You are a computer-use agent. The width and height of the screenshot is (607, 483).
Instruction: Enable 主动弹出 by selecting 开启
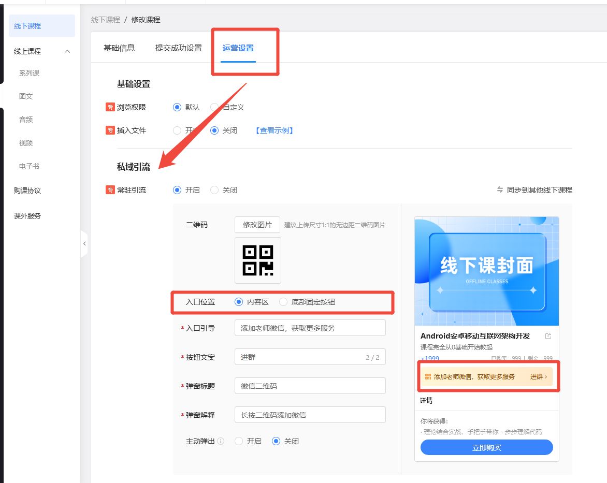239,441
